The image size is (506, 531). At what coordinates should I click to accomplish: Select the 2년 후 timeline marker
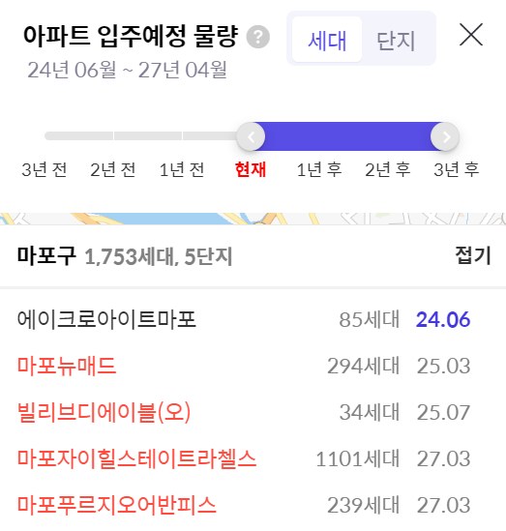click(x=388, y=169)
